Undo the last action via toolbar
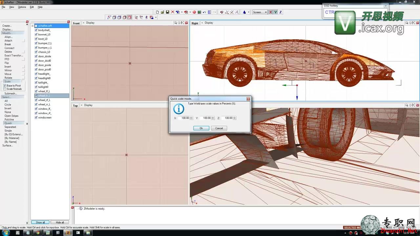420x236 pixels. [204, 12]
